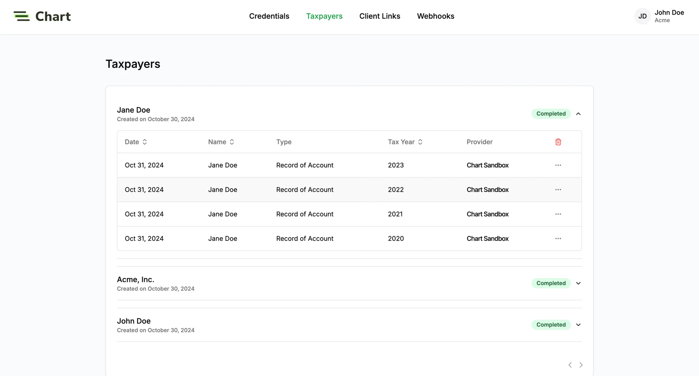The width and height of the screenshot is (699, 376).
Task: Click the next page arrow at the bottom
Action: [581, 365]
